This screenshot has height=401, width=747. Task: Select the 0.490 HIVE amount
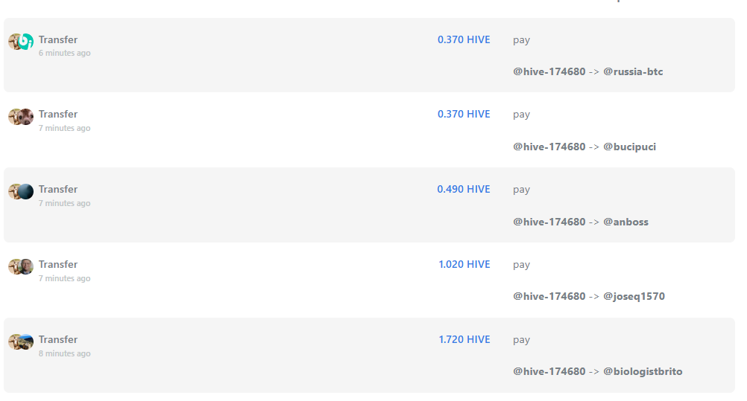click(464, 189)
